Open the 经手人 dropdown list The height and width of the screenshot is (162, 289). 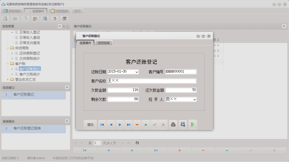[194, 99]
